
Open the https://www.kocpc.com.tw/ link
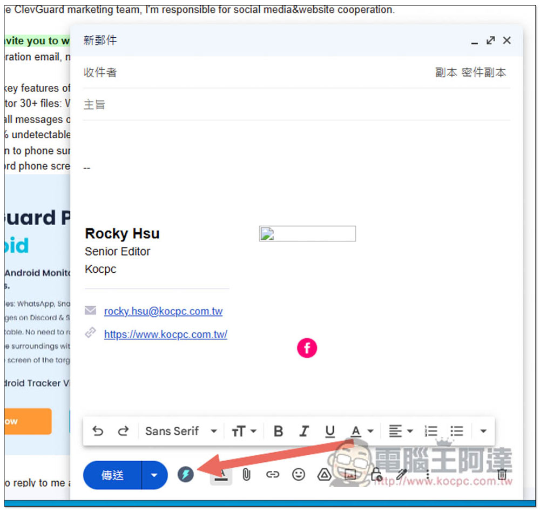coord(166,334)
